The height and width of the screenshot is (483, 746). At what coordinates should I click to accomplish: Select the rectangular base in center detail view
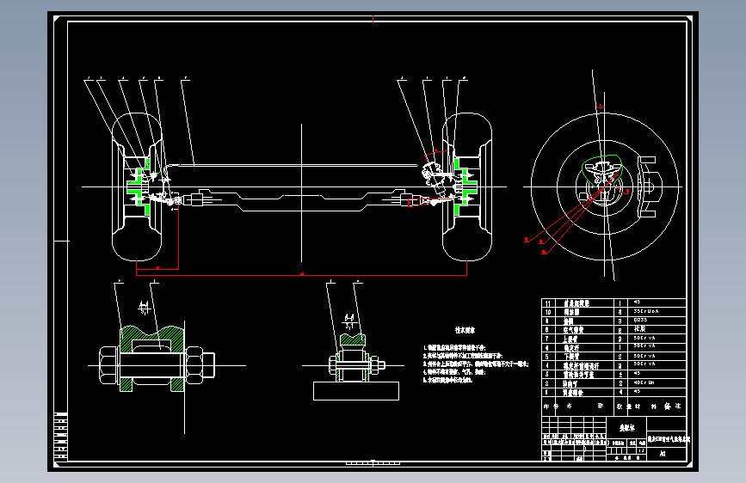pyautogui.click(x=356, y=391)
